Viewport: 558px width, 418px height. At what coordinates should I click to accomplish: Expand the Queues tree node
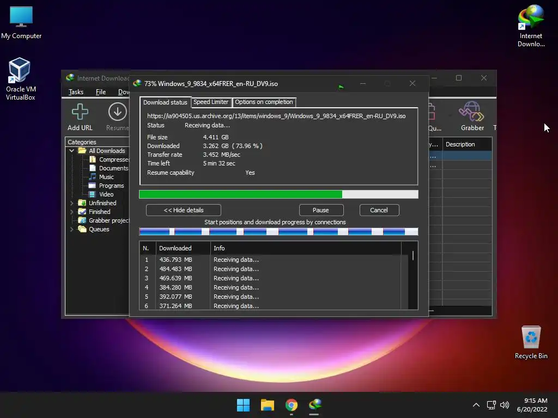pos(71,229)
